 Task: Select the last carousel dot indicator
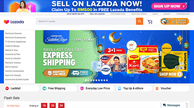[107, 80]
